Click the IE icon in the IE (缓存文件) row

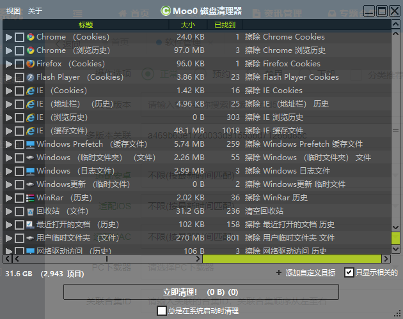pyautogui.click(x=30, y=131)
